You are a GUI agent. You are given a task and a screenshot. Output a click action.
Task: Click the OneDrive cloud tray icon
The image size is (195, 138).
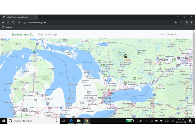(x=161, y=121)
